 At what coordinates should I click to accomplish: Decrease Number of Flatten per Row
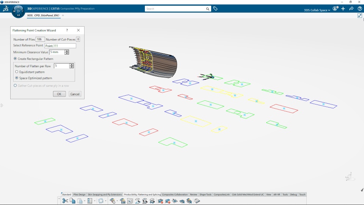(72, 67)
